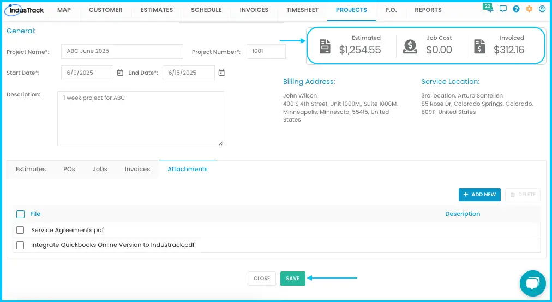Click the green SAVE button

pyautogui.click(x=293, y=279)
